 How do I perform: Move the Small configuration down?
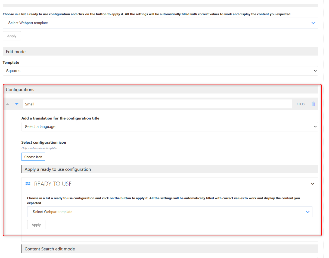[17, 104]
